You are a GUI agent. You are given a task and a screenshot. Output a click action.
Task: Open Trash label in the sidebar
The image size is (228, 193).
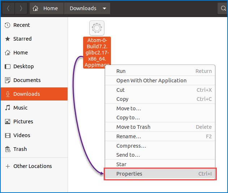(20, 149)
